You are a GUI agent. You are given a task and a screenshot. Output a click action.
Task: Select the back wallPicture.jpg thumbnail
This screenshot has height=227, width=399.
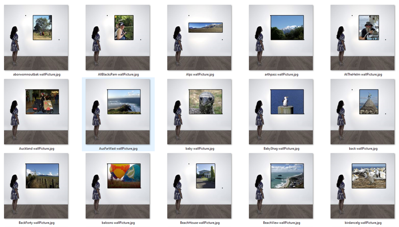coord(363,112)
